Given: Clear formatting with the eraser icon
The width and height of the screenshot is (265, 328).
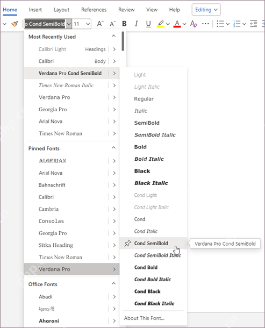Looking at the screenshot, I should tap(194, 24).
